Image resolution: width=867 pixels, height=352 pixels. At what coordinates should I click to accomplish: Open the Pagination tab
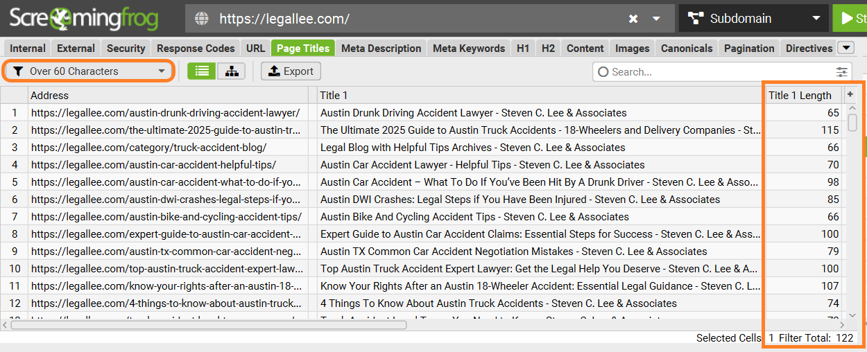pyautogui.click(x=749, y=48)
